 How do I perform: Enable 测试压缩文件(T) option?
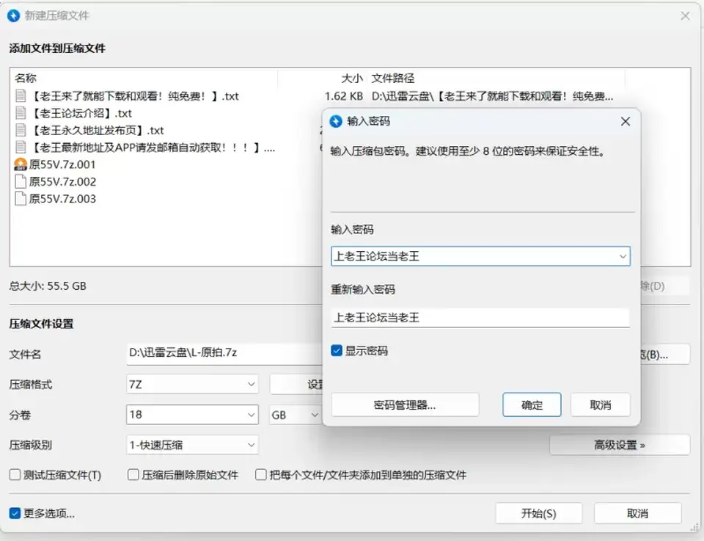click(x=15, y=475)
